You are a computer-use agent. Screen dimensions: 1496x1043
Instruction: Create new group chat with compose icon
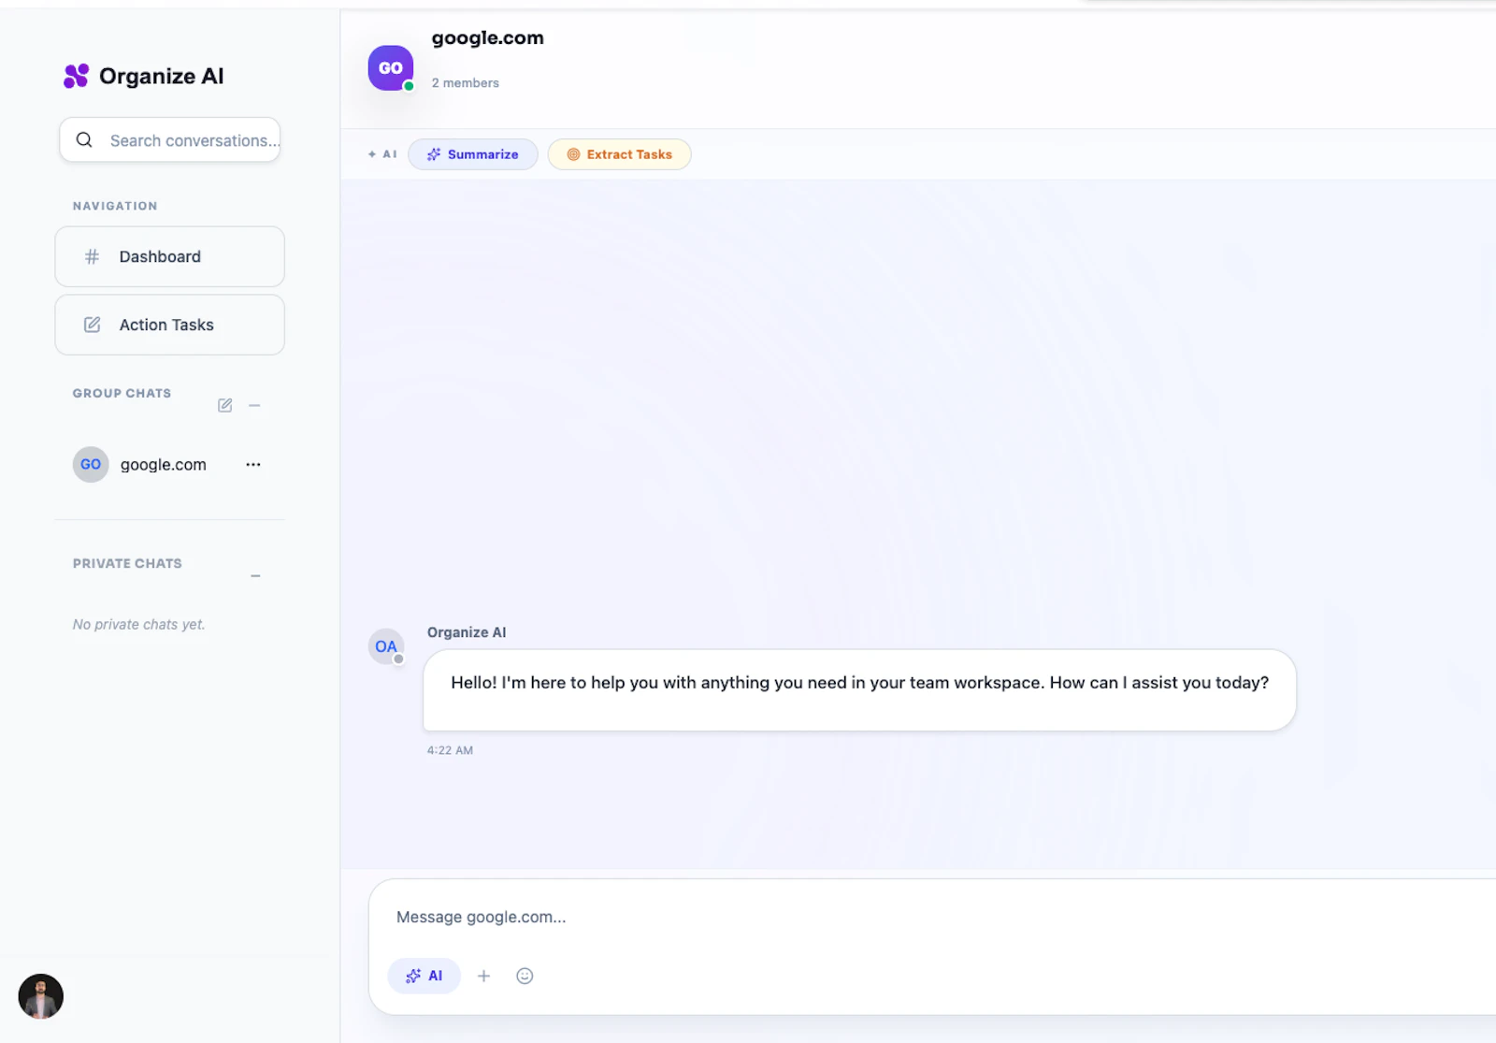(224, 405)
